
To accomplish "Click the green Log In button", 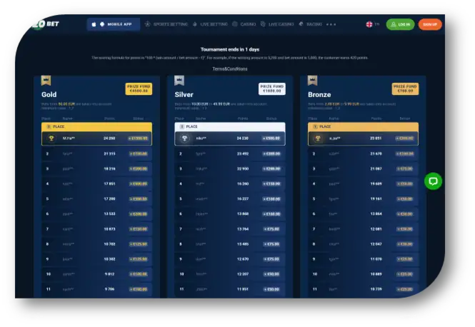I will tap(400, 24).
